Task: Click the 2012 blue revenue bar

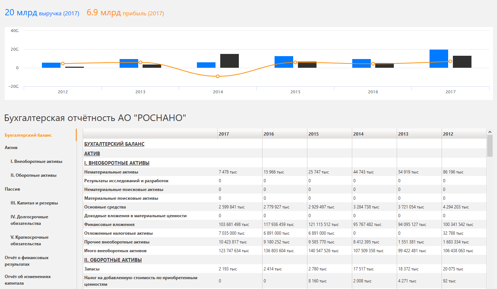Action: click(x=51, y=65)
